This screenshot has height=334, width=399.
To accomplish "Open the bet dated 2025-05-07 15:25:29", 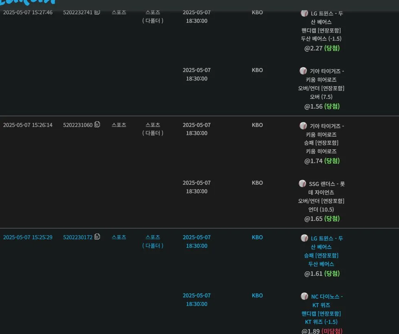I will pyautogui.click(x=28, y=237).
